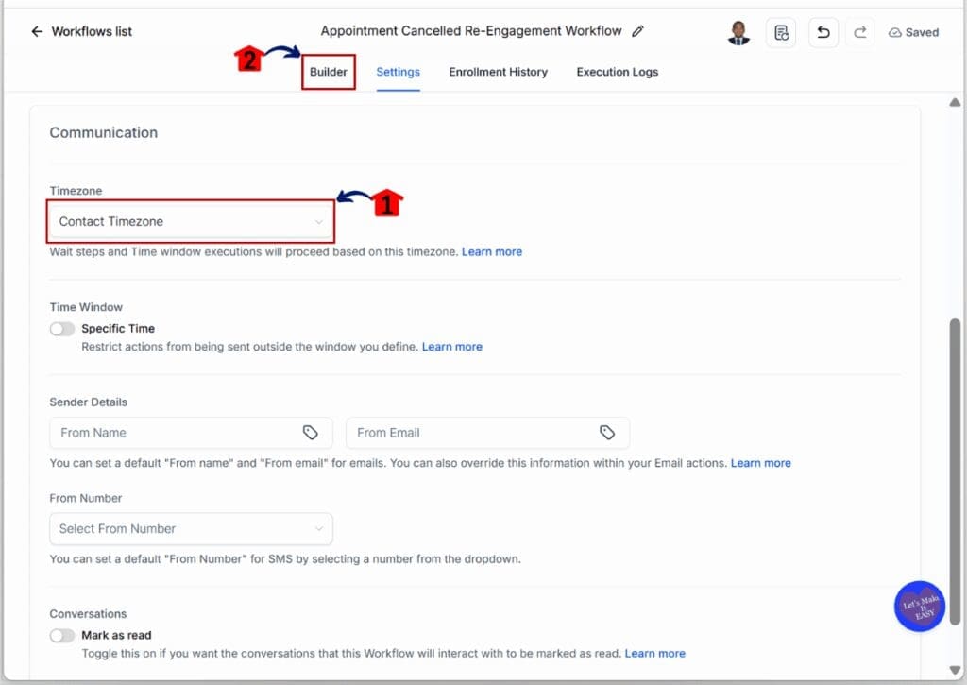Edit workflow name pencil icon
Image resolution: width=967 pixels, height=685 pixels.
coord(637,31)
